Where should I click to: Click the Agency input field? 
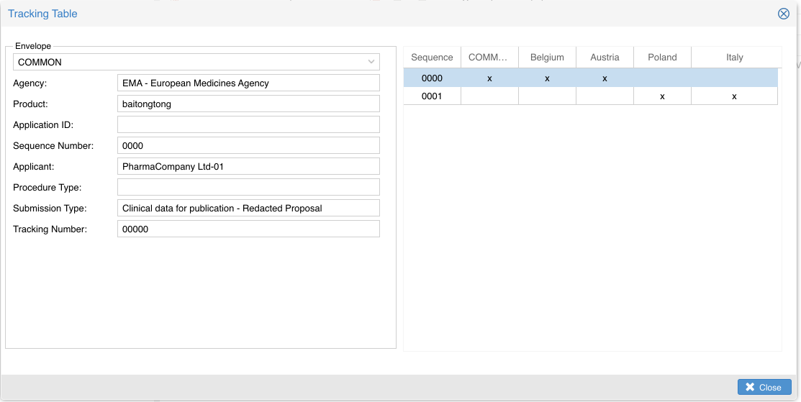[x=248, y=83]
